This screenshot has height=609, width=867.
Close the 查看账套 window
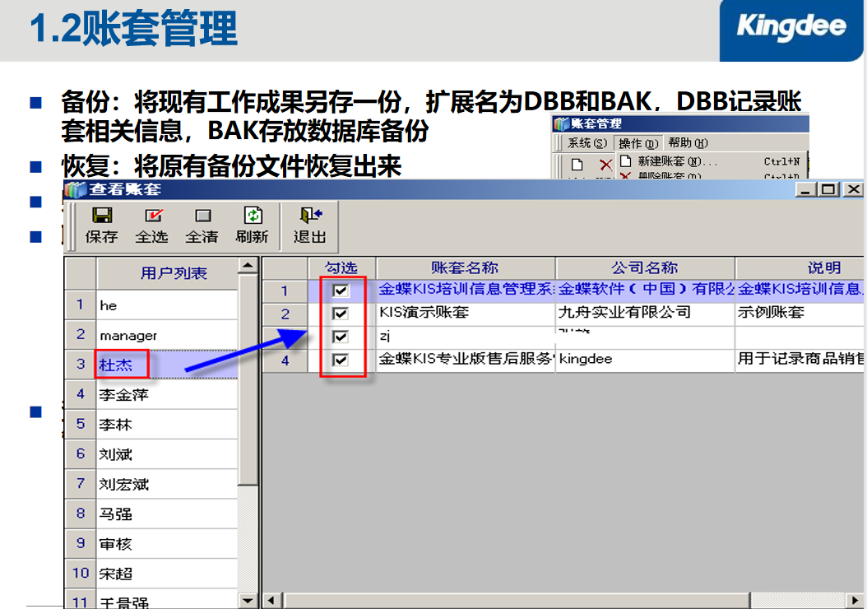coord(853,190)
